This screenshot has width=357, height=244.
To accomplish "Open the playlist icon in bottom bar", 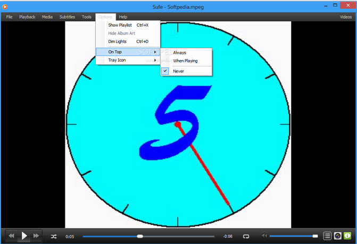I will pyautogui.click(x=327, y=235).
